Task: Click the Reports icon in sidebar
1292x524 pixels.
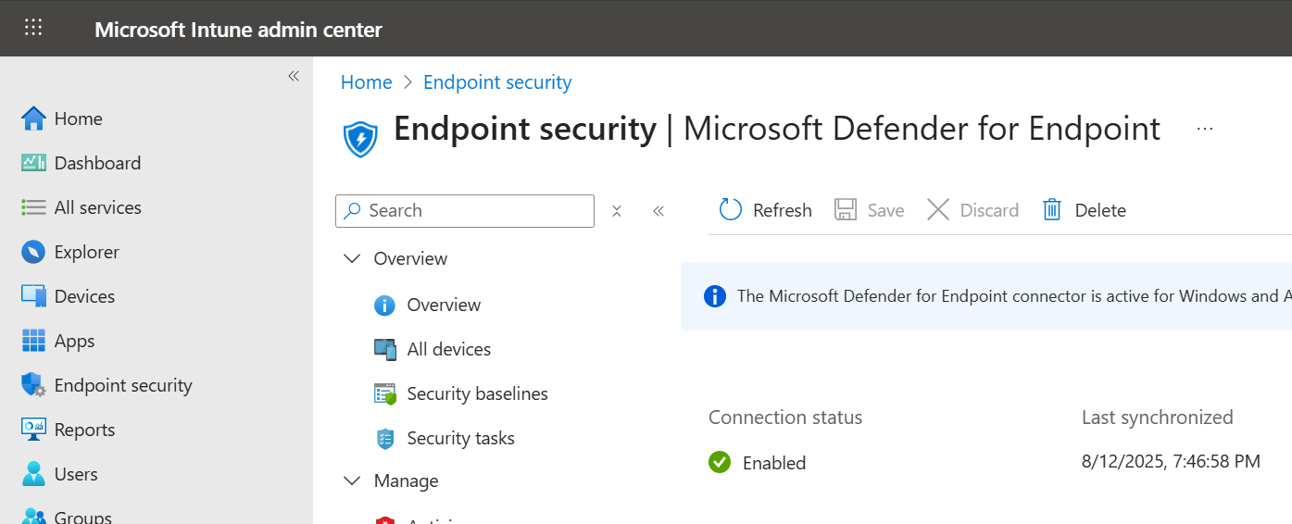Action: point(33,430)
